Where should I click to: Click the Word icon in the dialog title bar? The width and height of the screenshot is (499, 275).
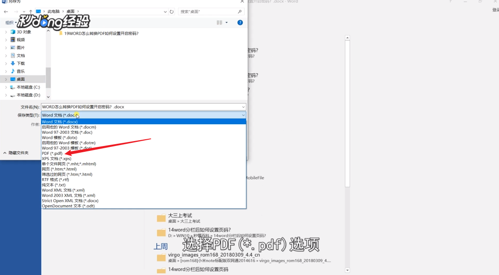pos(4,2)
